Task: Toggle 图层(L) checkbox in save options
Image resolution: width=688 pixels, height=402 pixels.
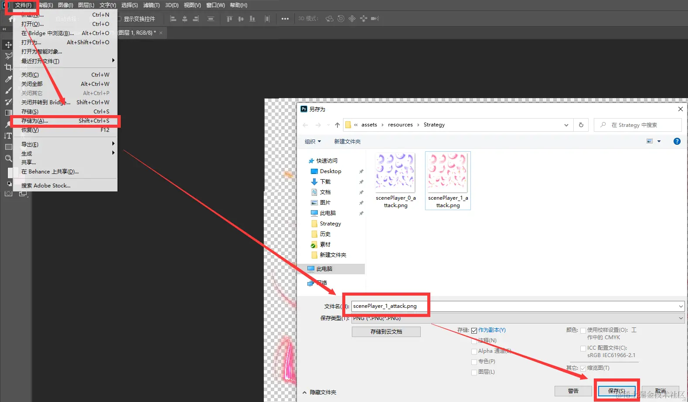Action: tap(474, 372)
